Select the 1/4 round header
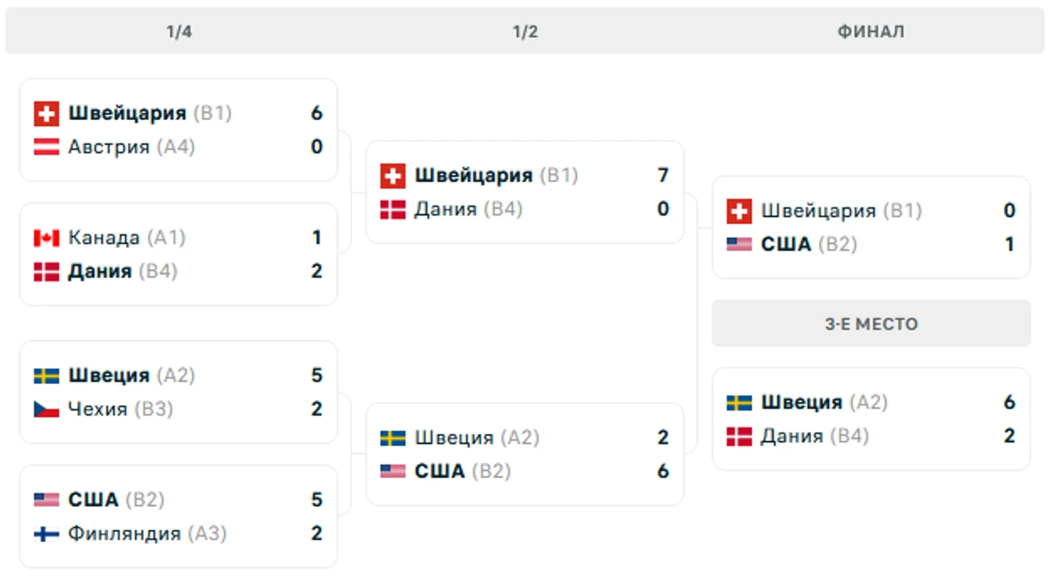 coord(179,32)
